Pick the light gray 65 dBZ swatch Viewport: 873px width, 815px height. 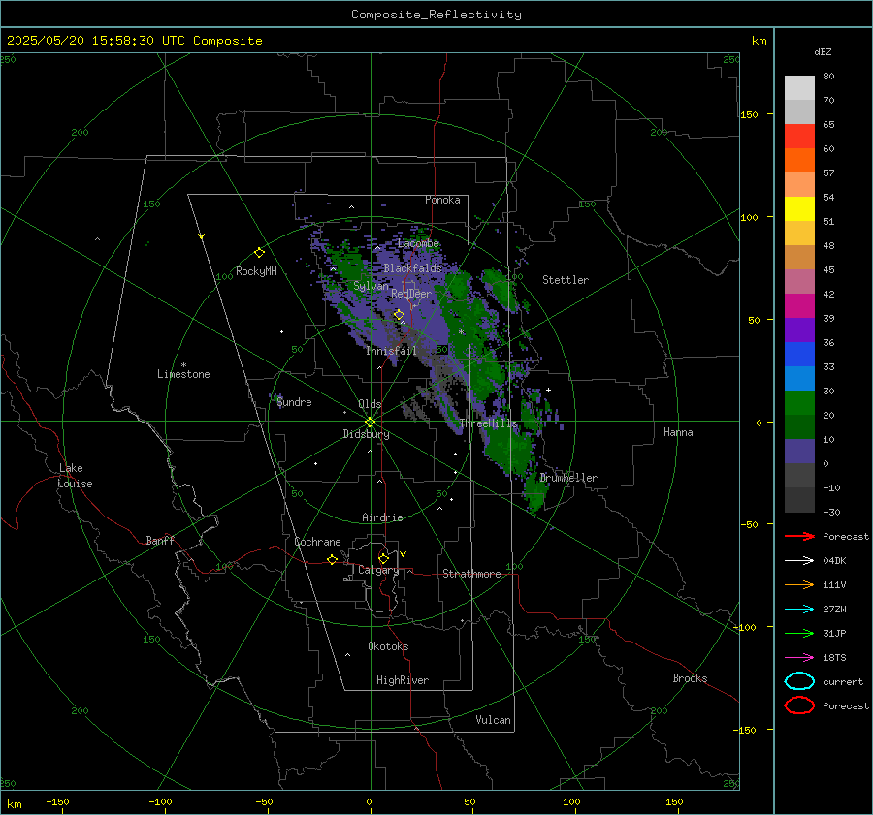799,111
